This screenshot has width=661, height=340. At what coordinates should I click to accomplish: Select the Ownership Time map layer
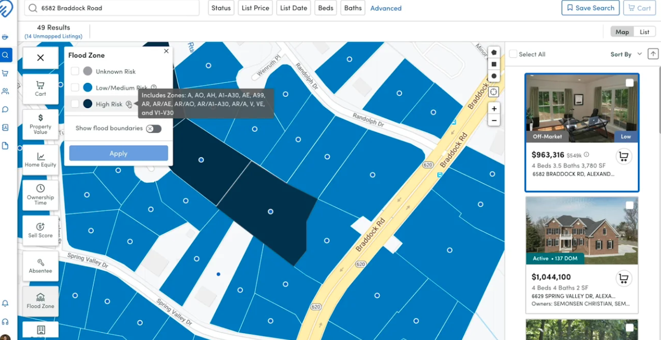40,195
